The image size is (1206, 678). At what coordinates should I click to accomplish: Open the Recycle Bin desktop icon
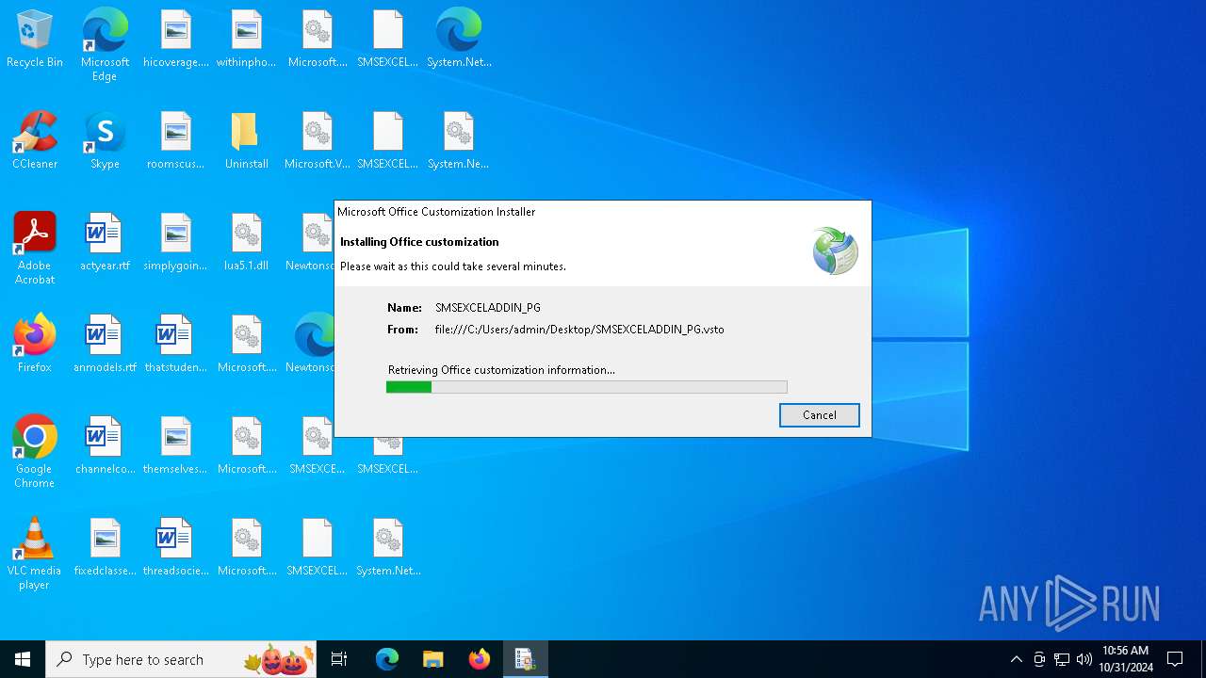(35, 40)
